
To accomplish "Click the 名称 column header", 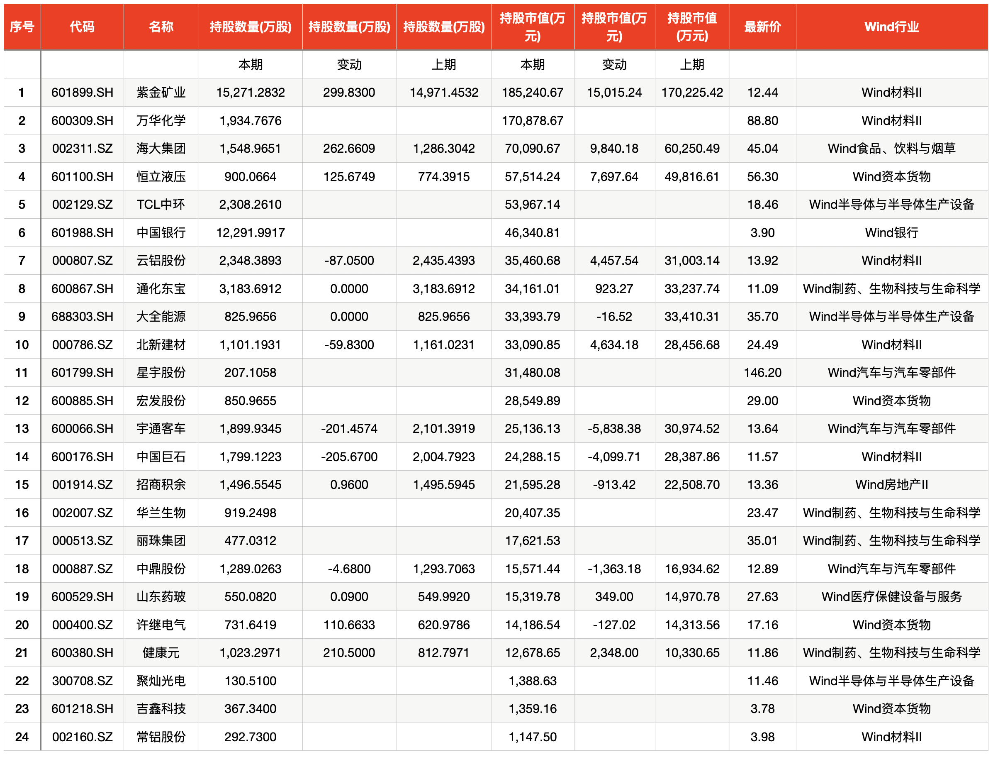I will click(161, 27).
